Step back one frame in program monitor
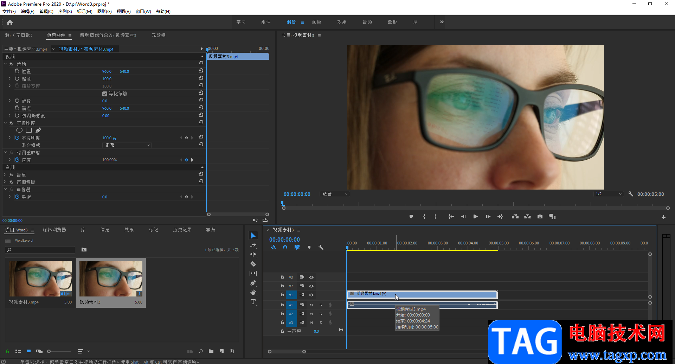 463,217
